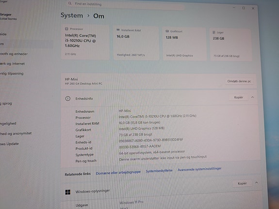The image size is (279, 209).
Task: Click the Lager storage card icon
Action: pos(214,32)
